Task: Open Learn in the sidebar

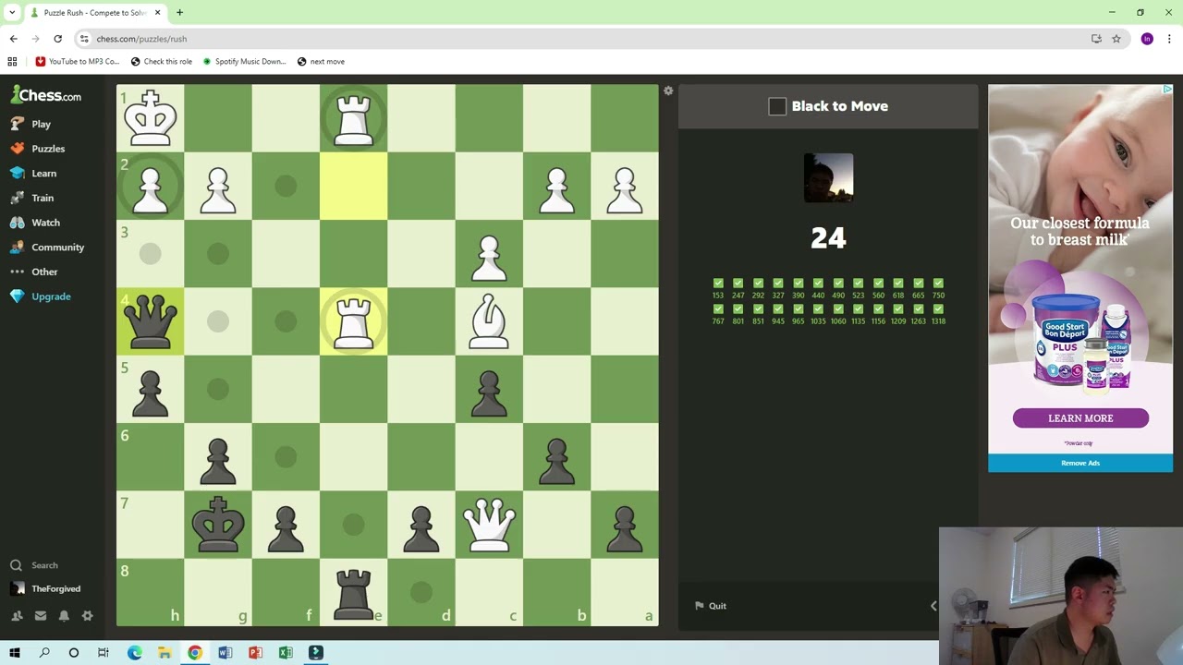Action: (33, 174)
